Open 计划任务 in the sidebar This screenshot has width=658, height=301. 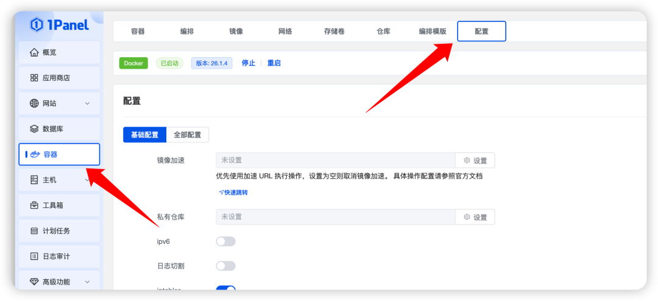tap(59, 231)
